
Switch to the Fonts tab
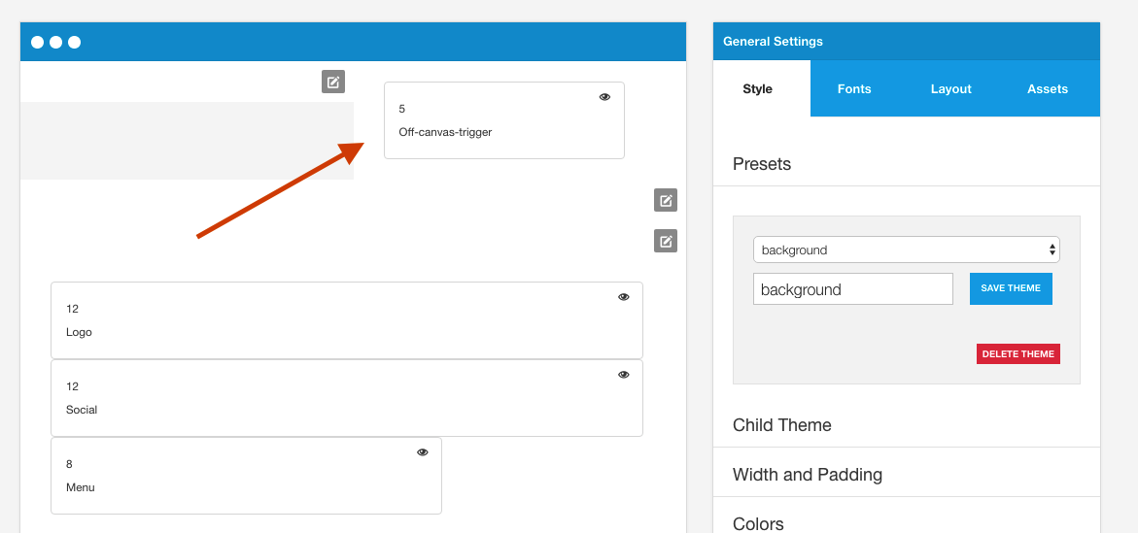pyautogui.click(x=854, y=88)
